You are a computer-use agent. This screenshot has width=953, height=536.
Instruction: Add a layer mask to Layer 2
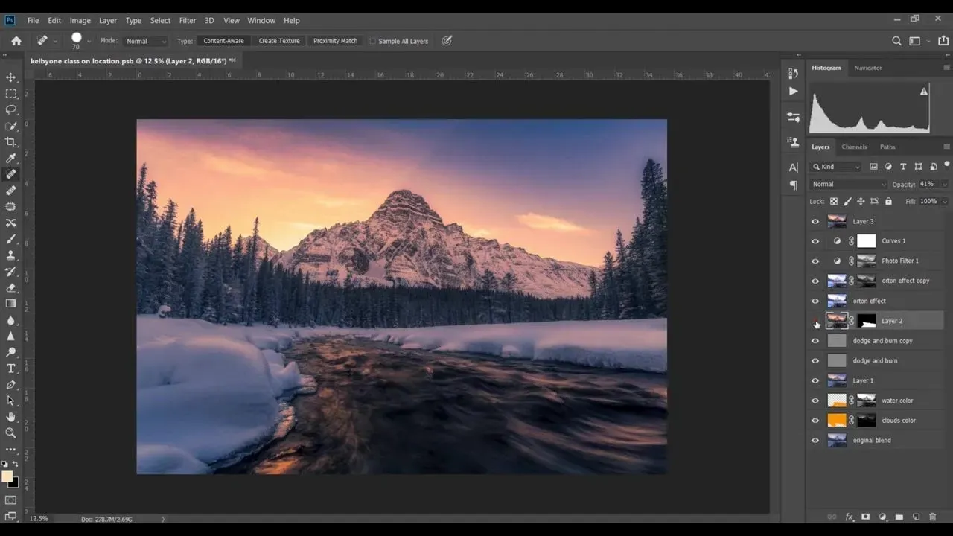click(865, 517)
